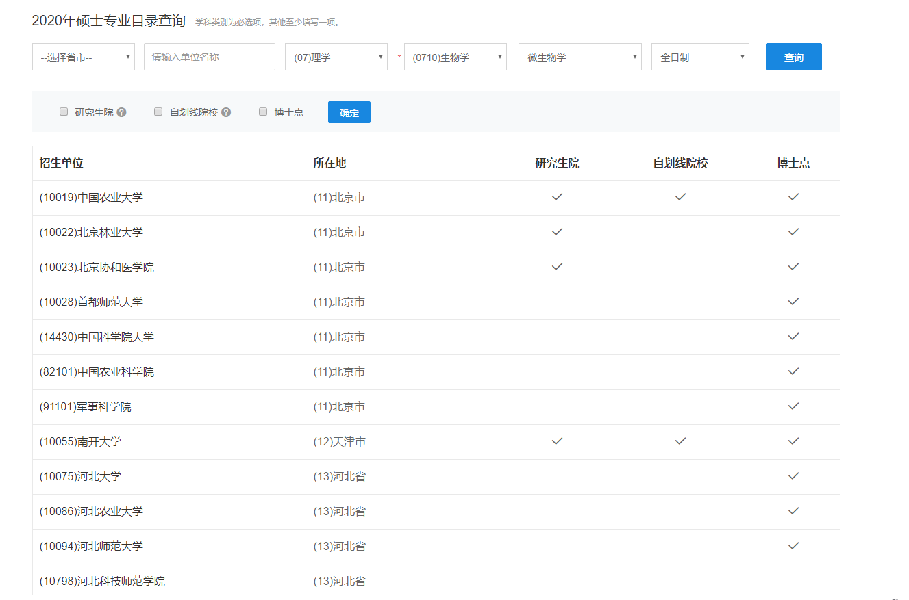
Task: Open the 选择省市 province dropdown
Action: 84,57
